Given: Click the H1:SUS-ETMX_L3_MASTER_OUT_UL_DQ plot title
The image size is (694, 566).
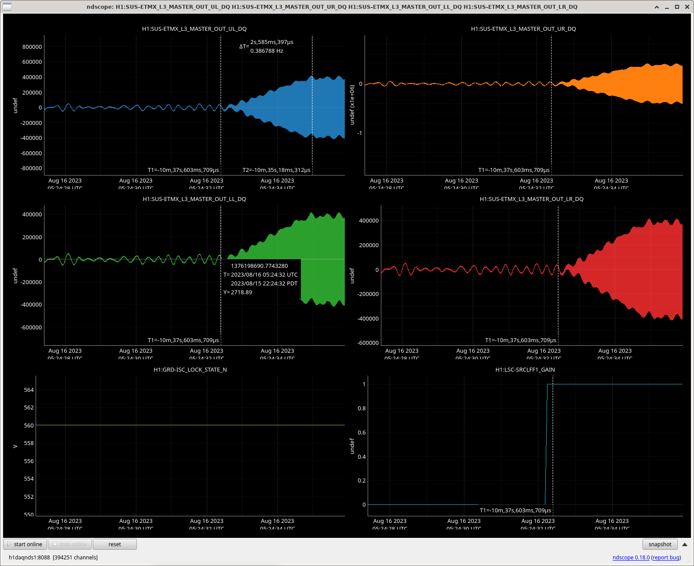Looking at the screenshot, I should tap(194, 29).
